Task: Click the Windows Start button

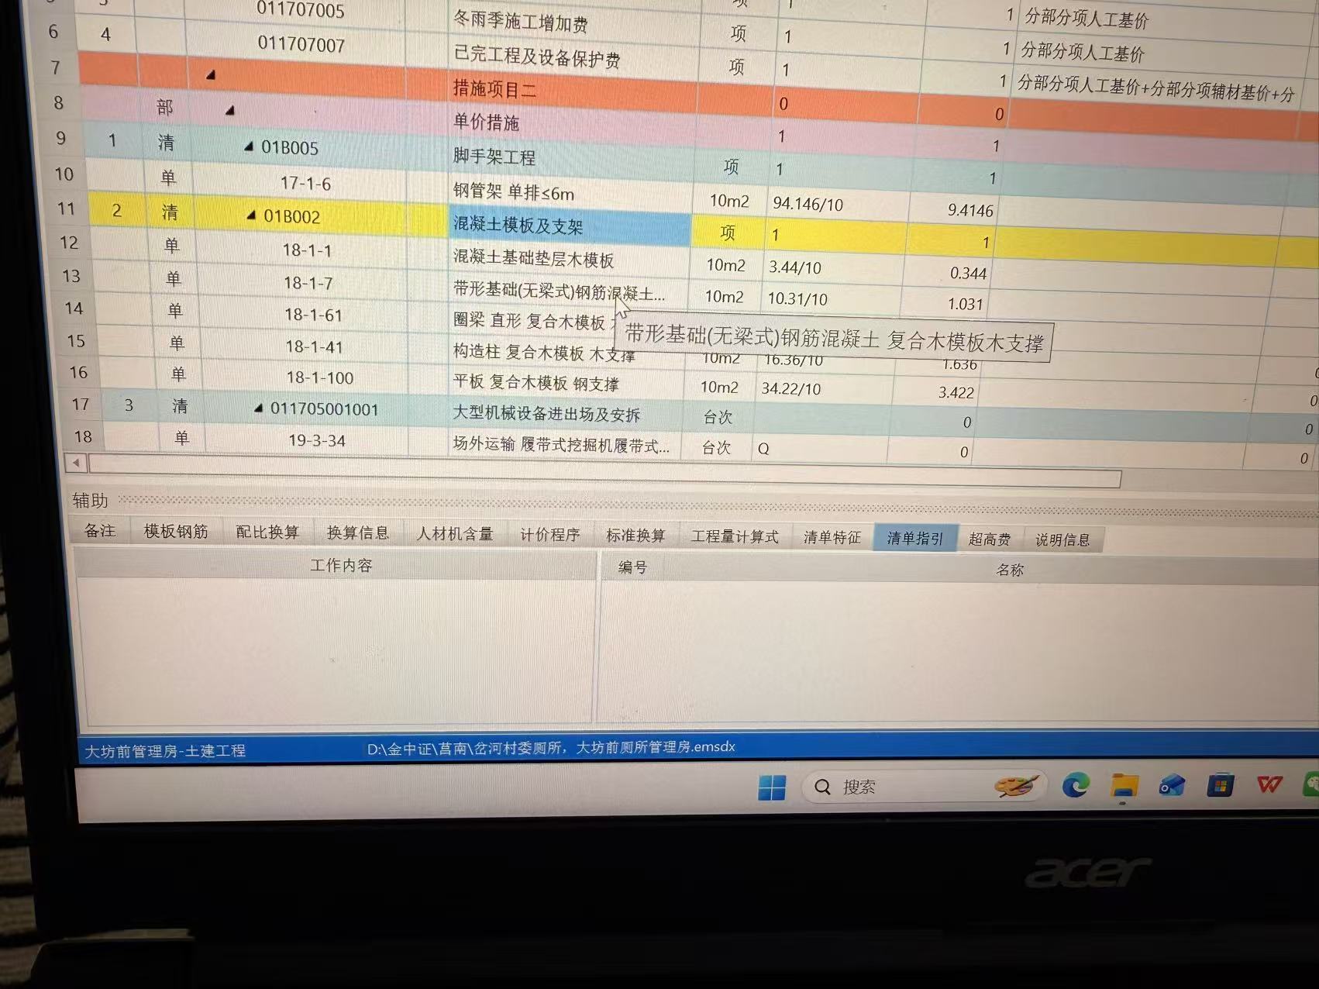Action: [x=771, y=787]
